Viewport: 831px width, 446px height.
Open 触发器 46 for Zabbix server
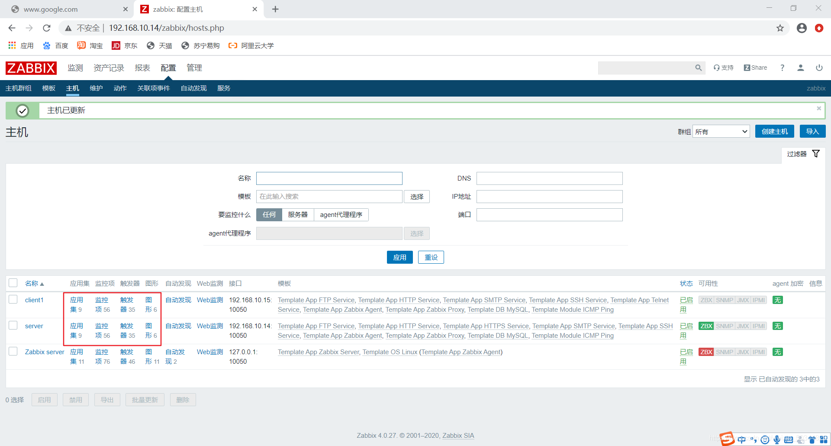click(128, 357)
